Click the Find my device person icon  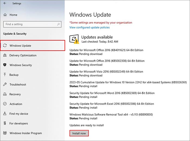pos(5,114)
